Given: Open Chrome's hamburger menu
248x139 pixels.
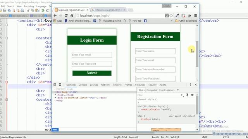Looking at the screenshot, I should pyautogui.click(x=195, y=15).
